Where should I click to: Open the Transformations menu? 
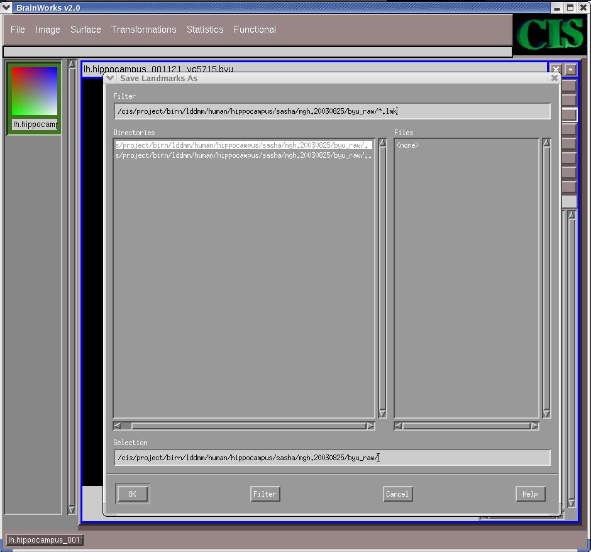pos(143,30)
